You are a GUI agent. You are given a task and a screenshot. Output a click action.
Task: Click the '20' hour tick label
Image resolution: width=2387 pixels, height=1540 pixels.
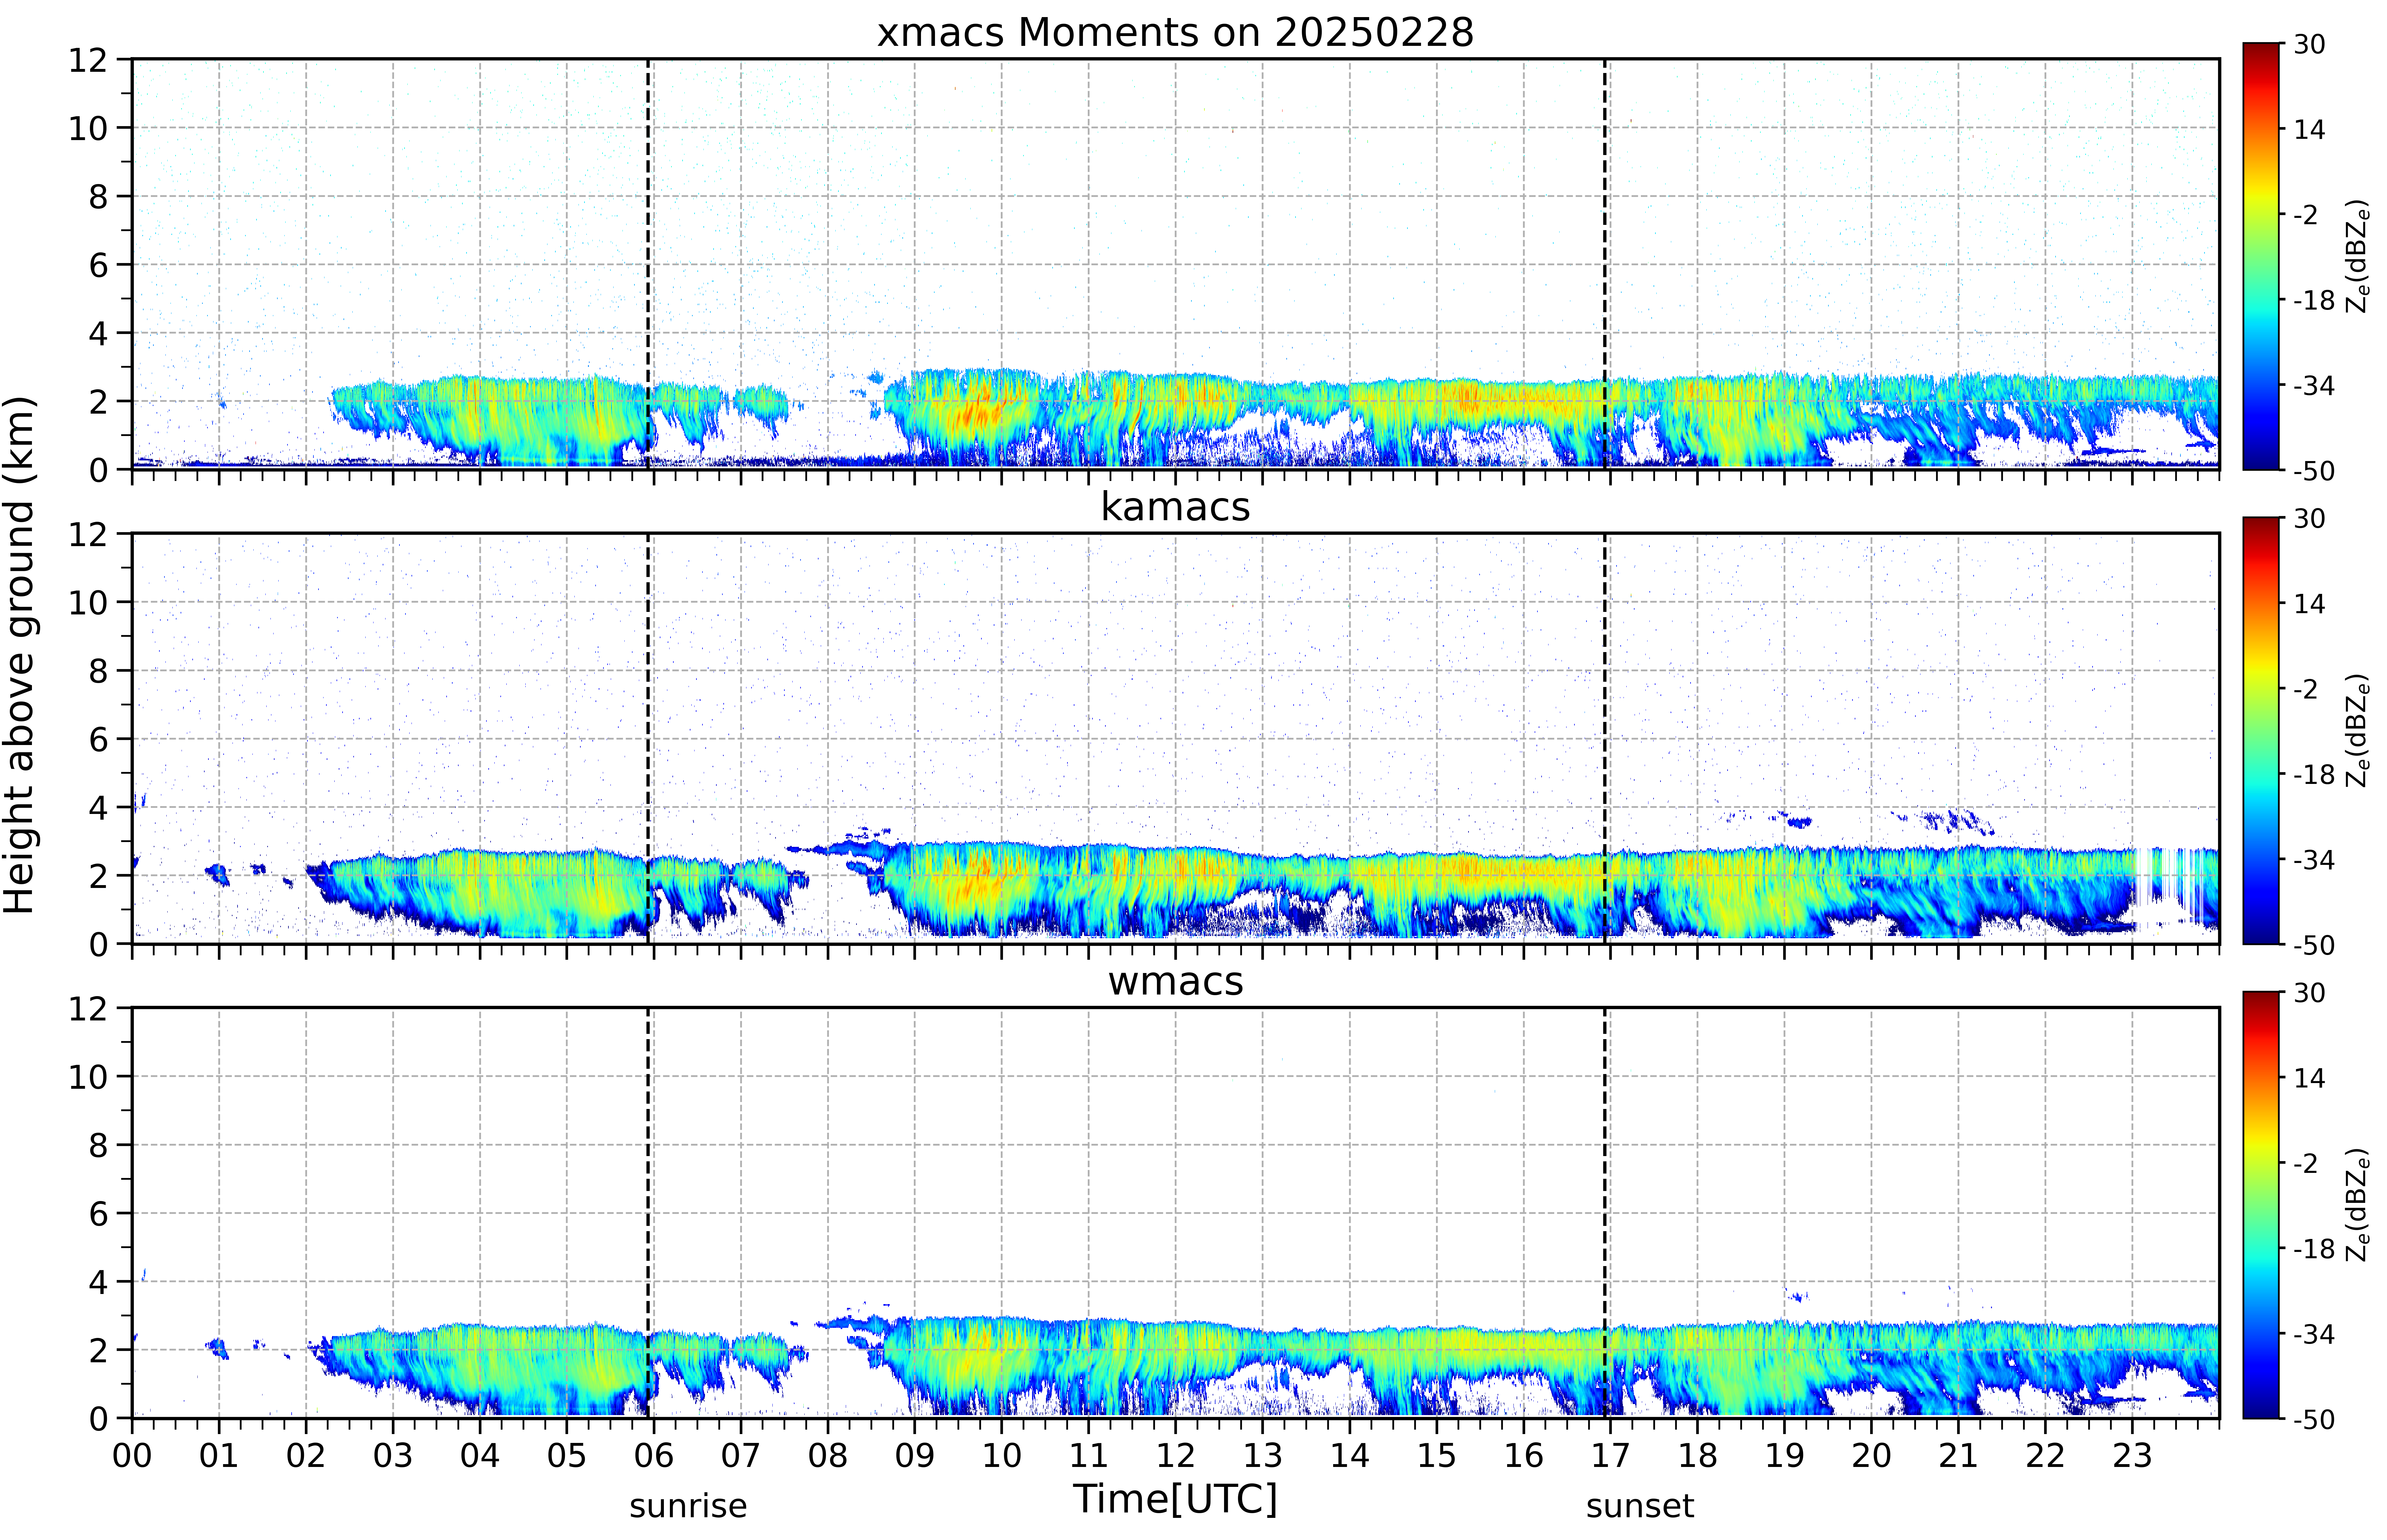(1872, 1456)
